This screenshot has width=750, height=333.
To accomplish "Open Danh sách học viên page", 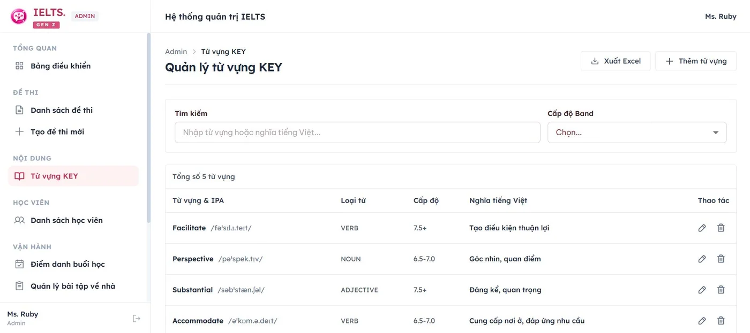I will [73, 220].
